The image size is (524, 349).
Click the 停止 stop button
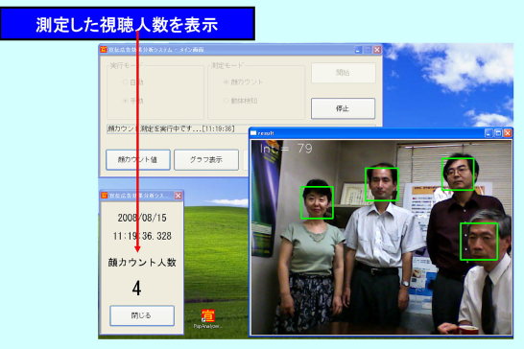coord(343,108)
